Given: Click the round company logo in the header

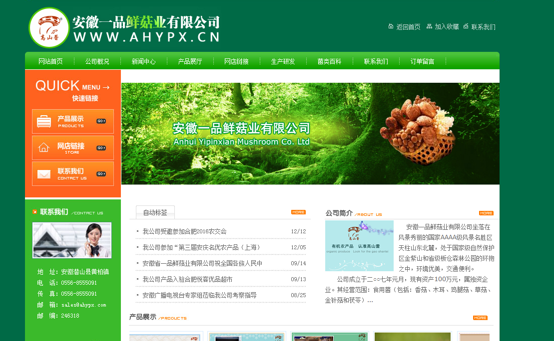Looking at the screenshot, I should pyautogui.click(x=49, y=27).
